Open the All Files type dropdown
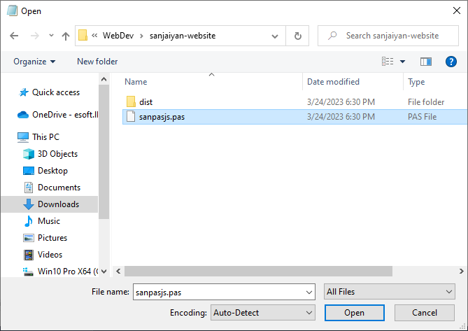Screen dimensions: 468x331 [x=389, y=291]
